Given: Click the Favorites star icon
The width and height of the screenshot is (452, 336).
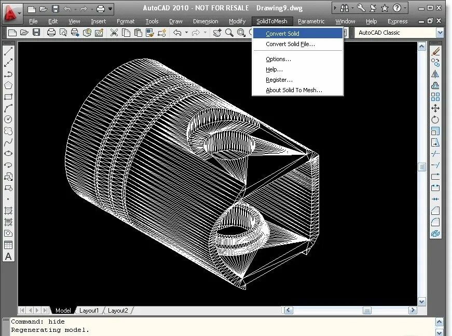Looking at the screenshot, I should point(385,8).
